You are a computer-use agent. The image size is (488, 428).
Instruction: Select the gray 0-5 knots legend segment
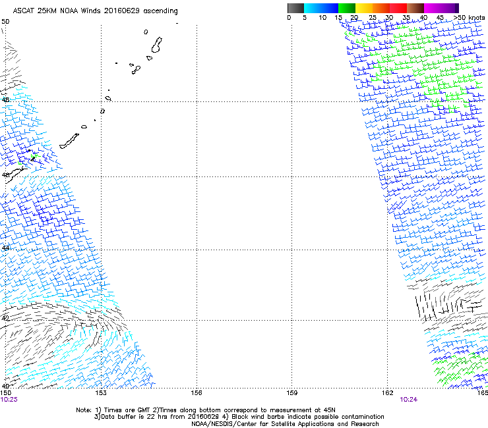pos(295,8)
